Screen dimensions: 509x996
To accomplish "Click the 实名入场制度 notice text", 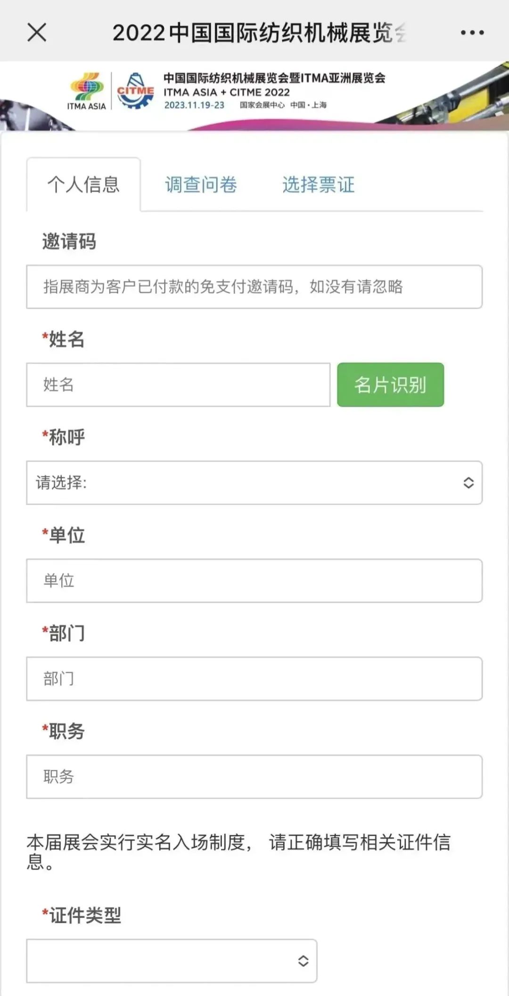I will 238,852.
